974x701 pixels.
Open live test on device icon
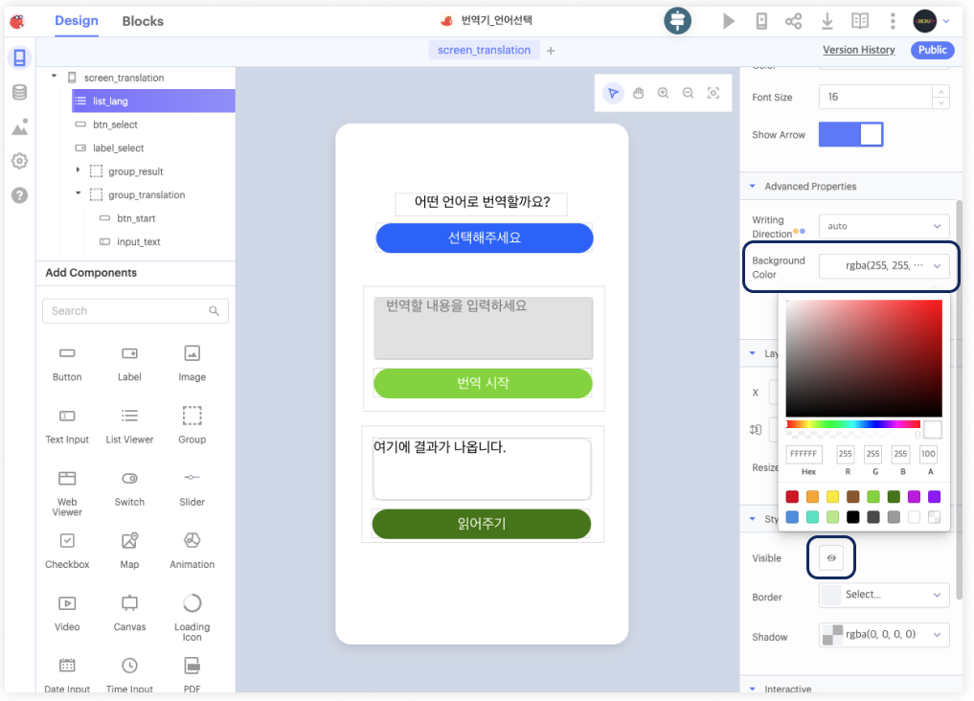pyautogui.click(x=761, y=21)
